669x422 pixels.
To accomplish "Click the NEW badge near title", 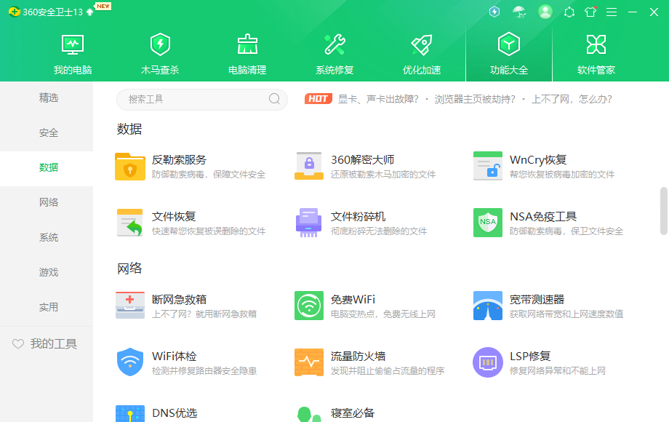I will pyautogui.click(x=103, y=7).
